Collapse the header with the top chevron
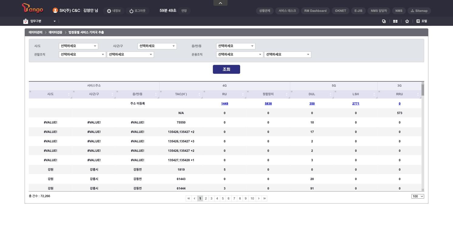The height and width of the screenshot is (247, 453). [x=220, y=3]
